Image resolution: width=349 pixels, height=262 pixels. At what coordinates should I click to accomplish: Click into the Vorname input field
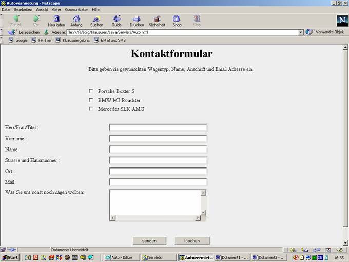pos(158,139)
